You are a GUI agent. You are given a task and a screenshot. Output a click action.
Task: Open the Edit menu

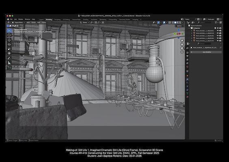coord(15,19)
